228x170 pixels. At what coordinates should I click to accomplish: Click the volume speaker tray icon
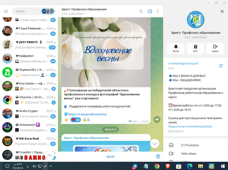click(34, 166)
